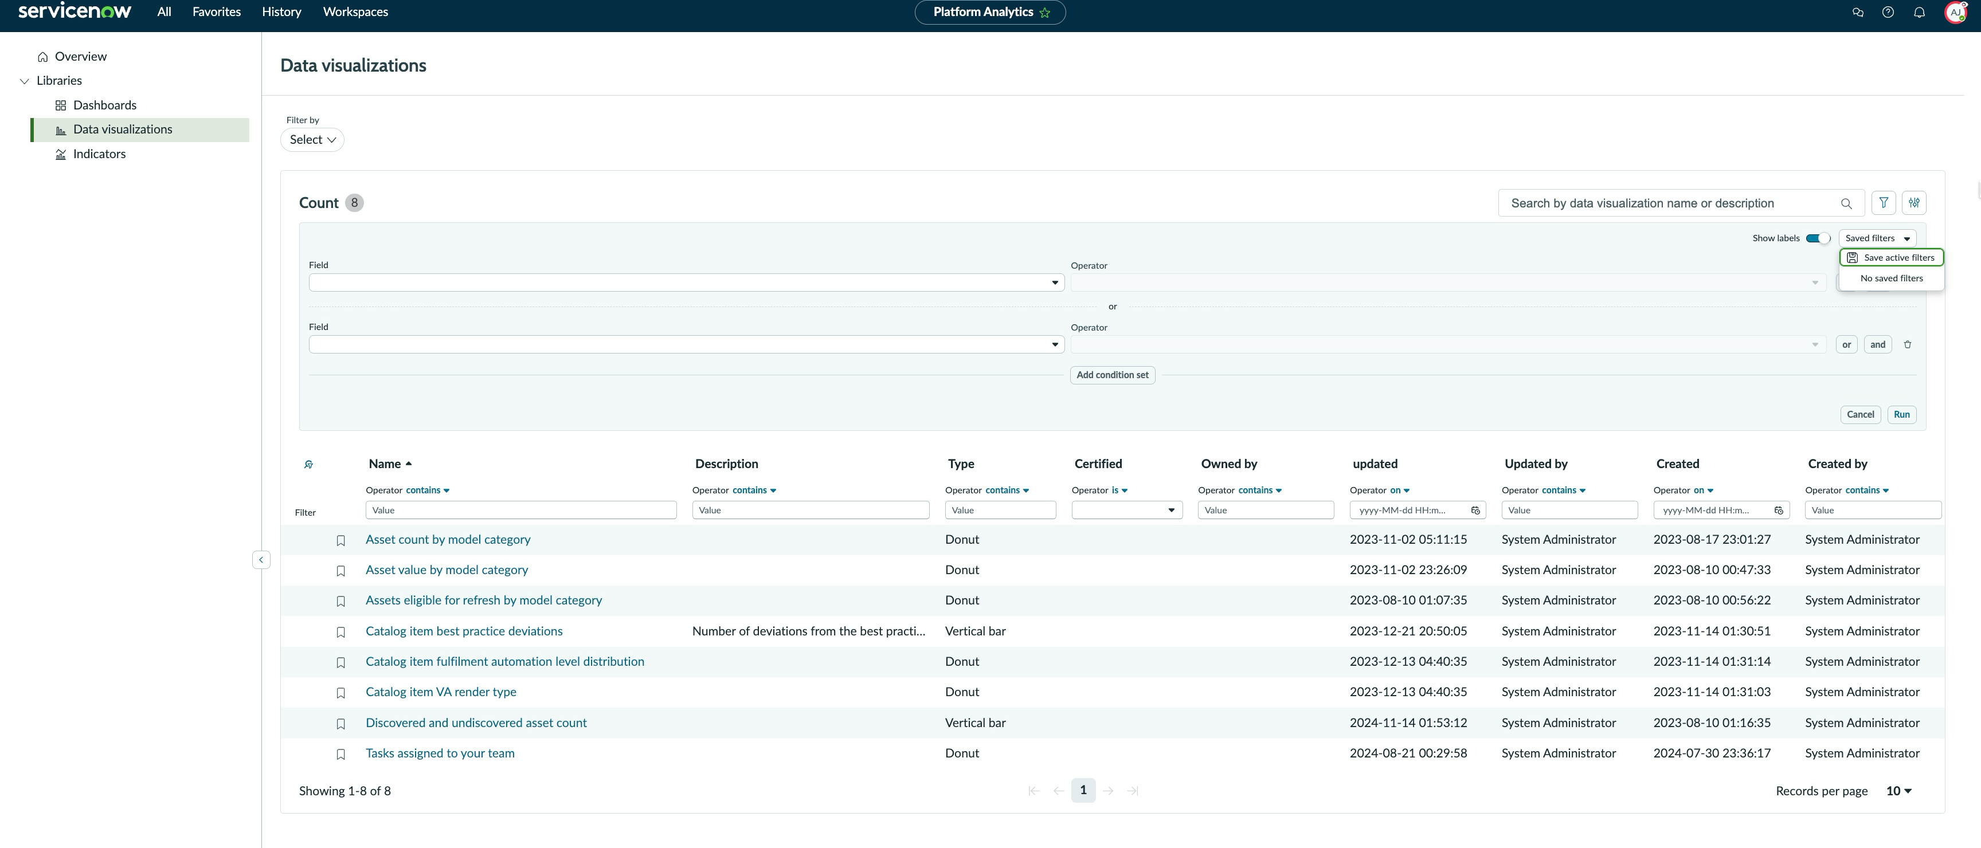The width and height of the screenshot is (1981, 848).
Task: Bookmark Assets eligible for refresh row
Action: point(340,601)
